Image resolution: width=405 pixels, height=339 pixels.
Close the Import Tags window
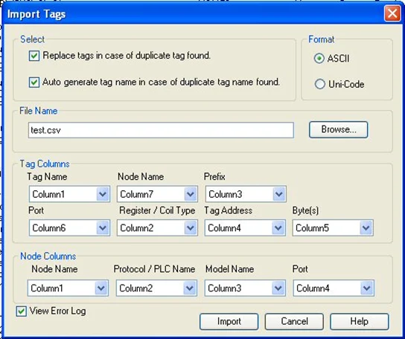pyautogui.click(x=392, y=13)
